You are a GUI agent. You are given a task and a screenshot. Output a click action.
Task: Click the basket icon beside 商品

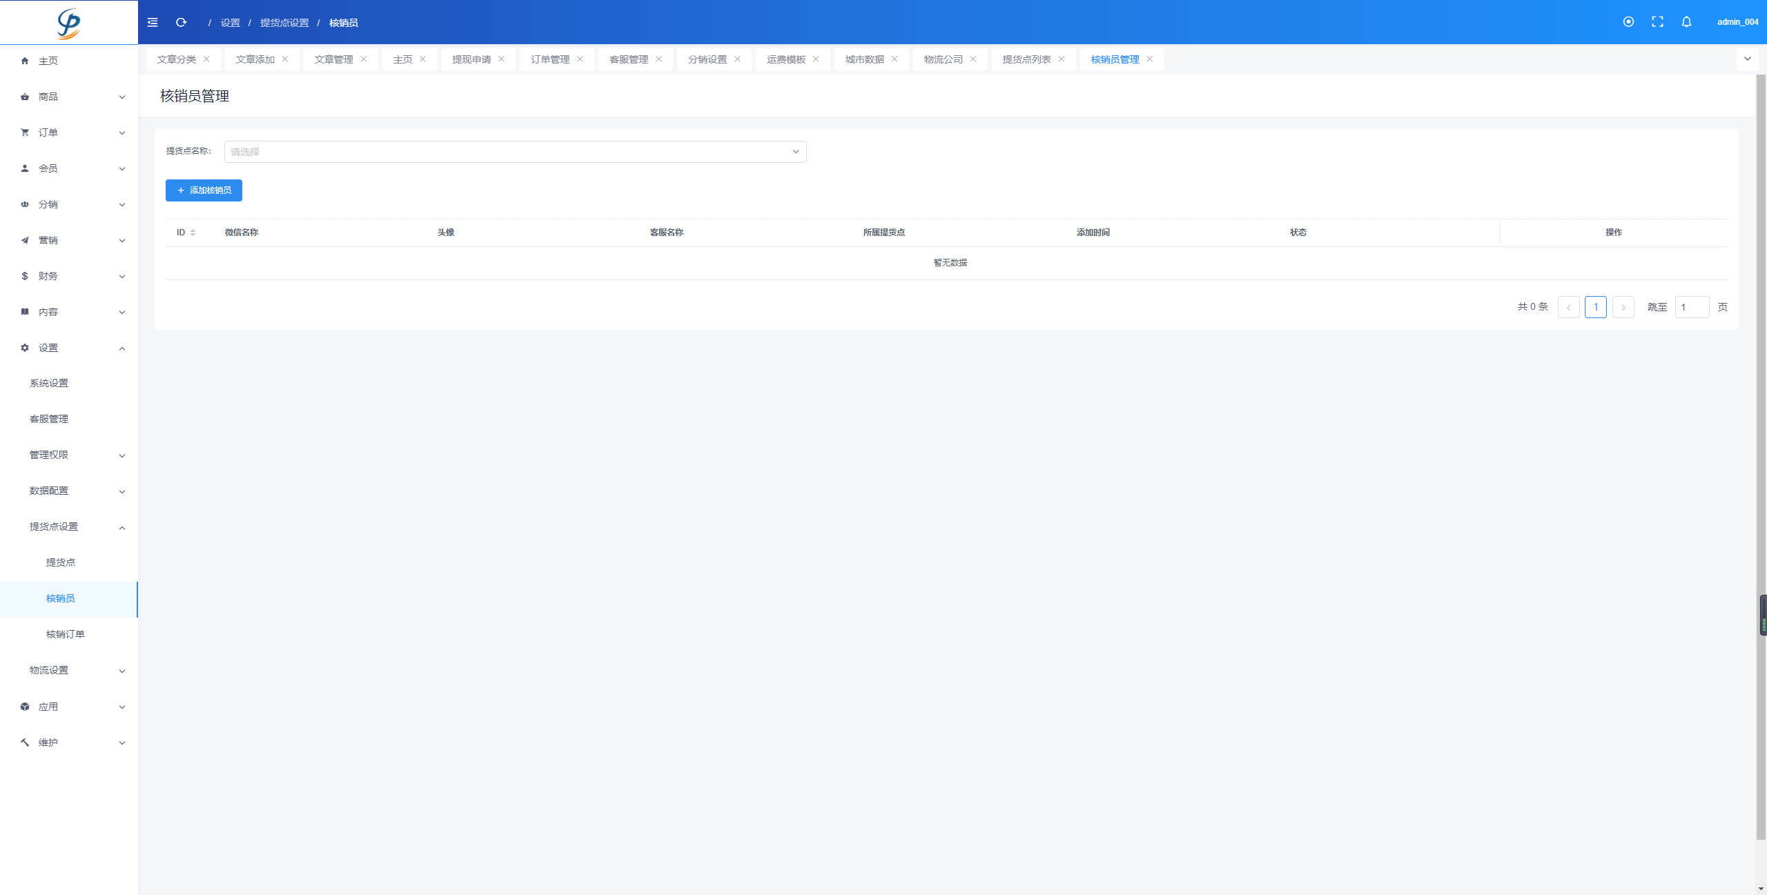click(x=25, y=97)
